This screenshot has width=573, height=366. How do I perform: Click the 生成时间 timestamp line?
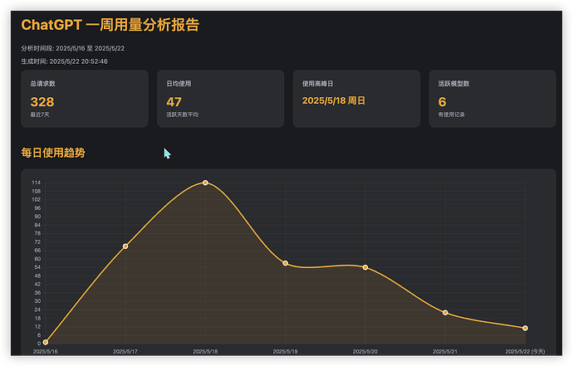64,61
